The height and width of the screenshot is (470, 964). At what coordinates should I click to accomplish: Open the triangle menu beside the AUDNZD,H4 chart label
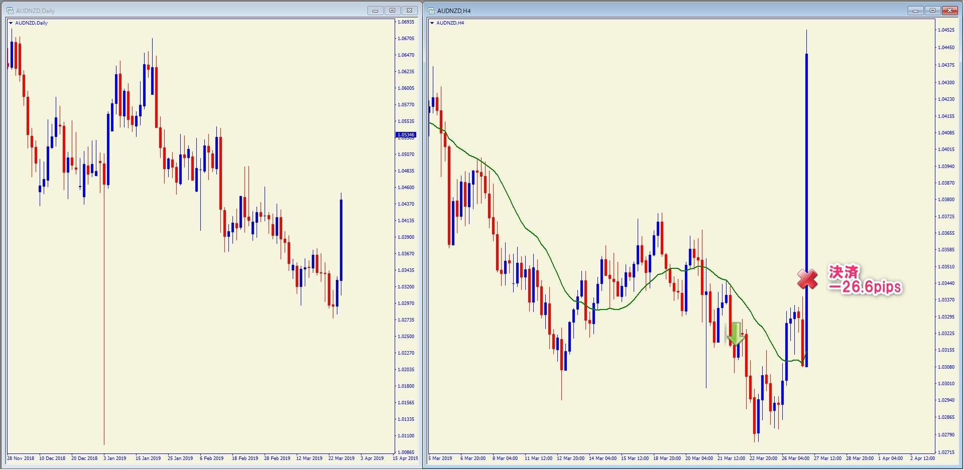click(432, 23)
